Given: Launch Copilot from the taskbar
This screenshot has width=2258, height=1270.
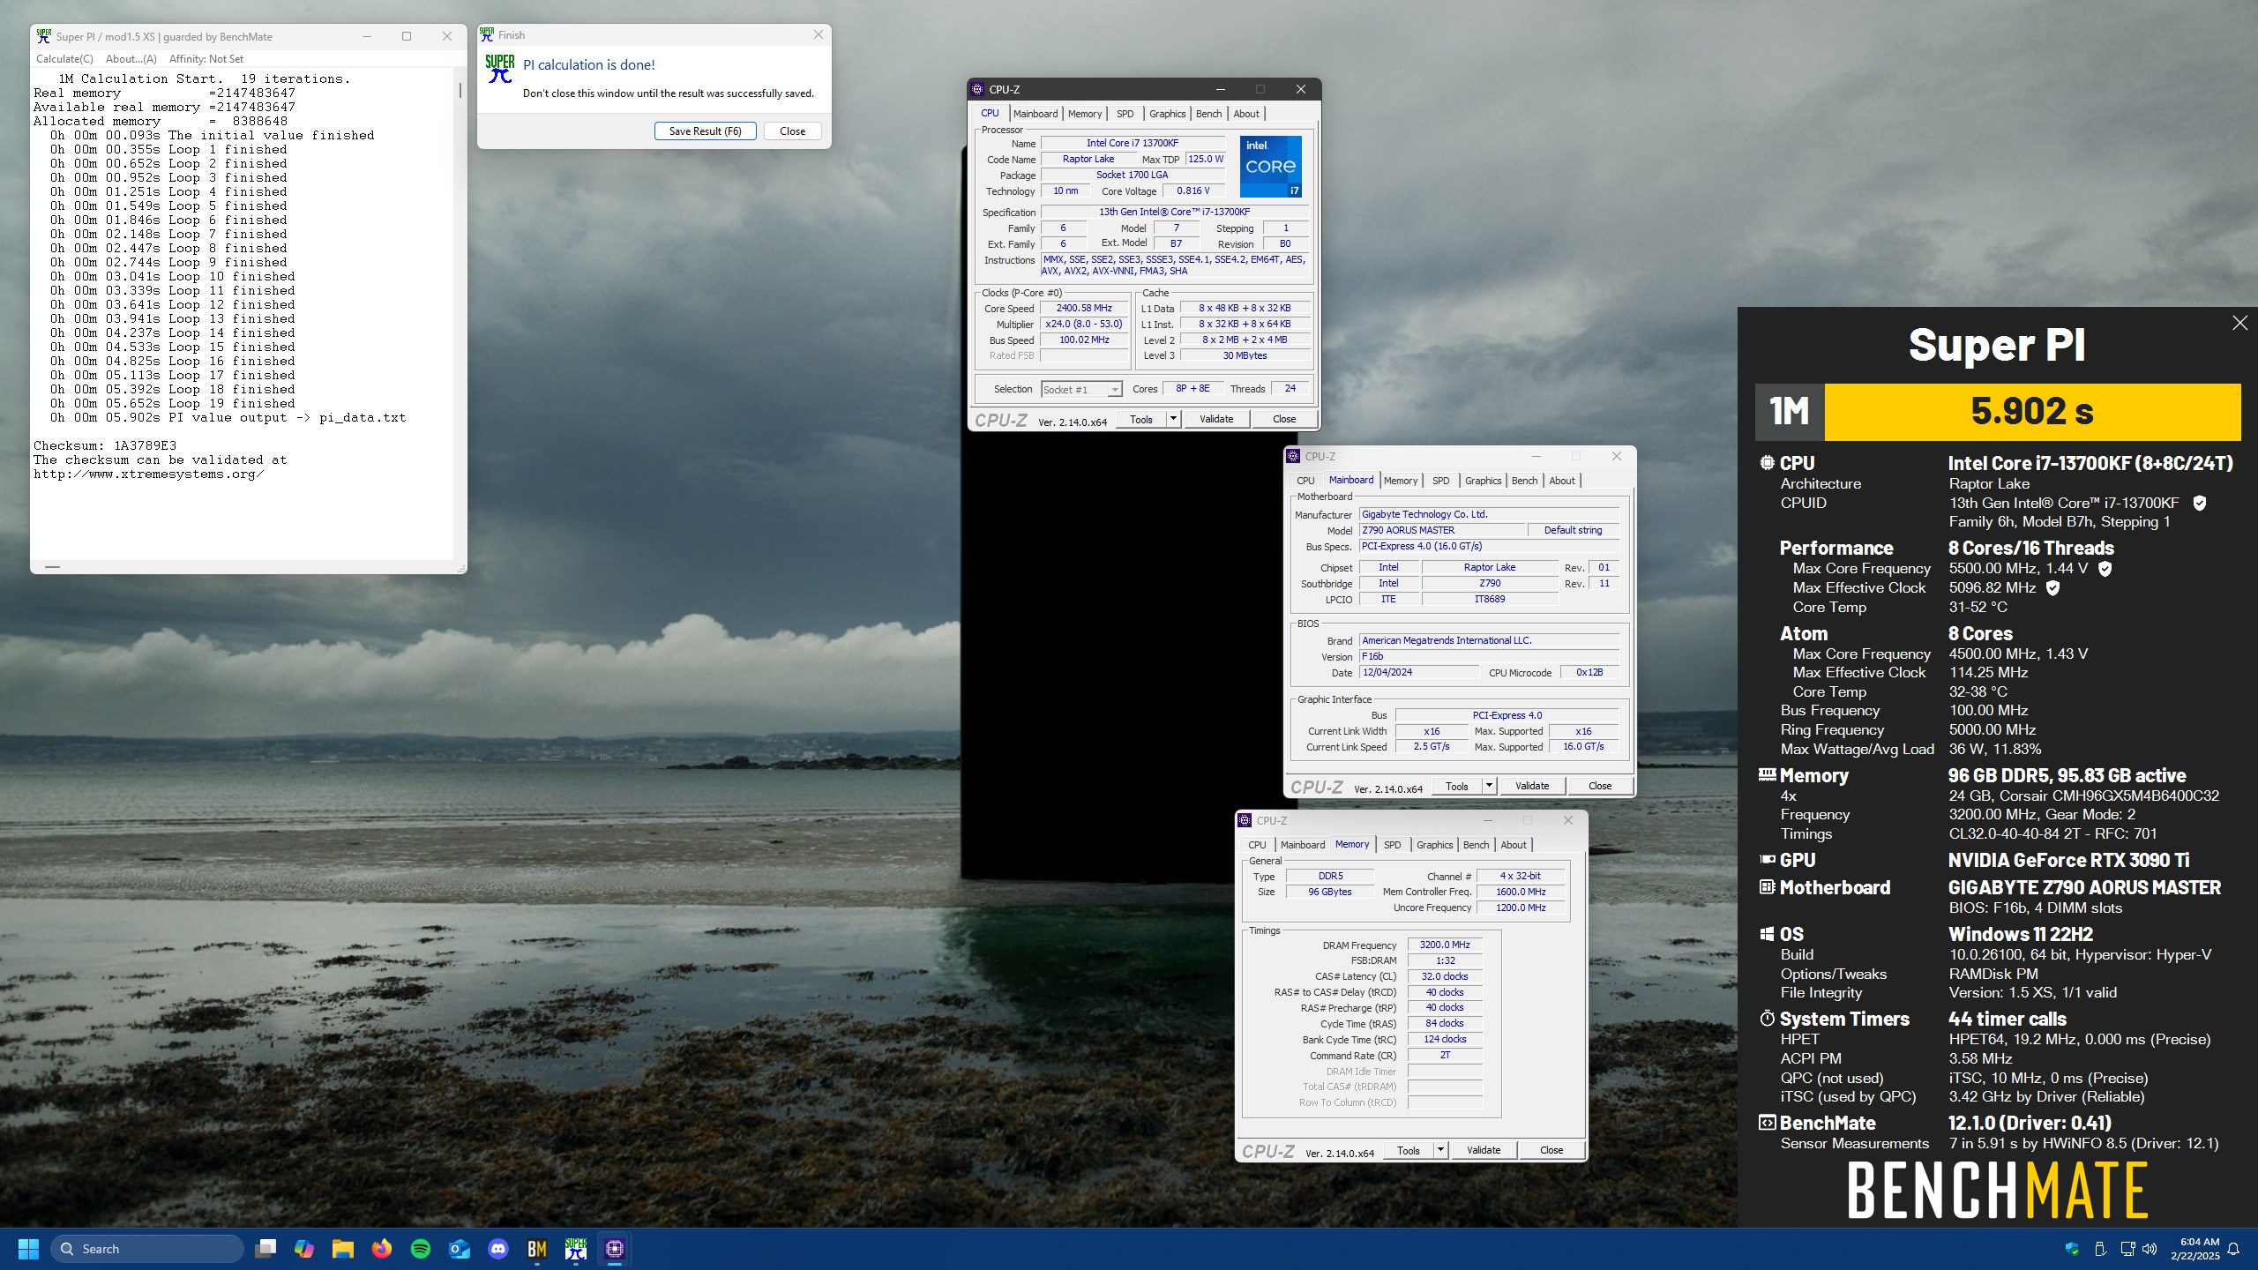Looking at the screenshot, I should click(x=304, y=1249).
